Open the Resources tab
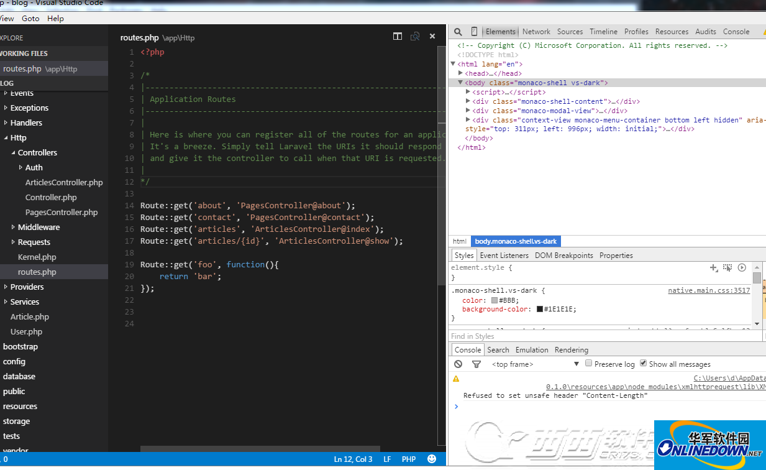The image size is (766, 470). tap(672, 32)
